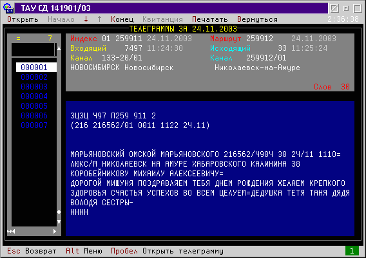
Task: Click the diagonal-slash window button in title bar
Action: point(334,8)
